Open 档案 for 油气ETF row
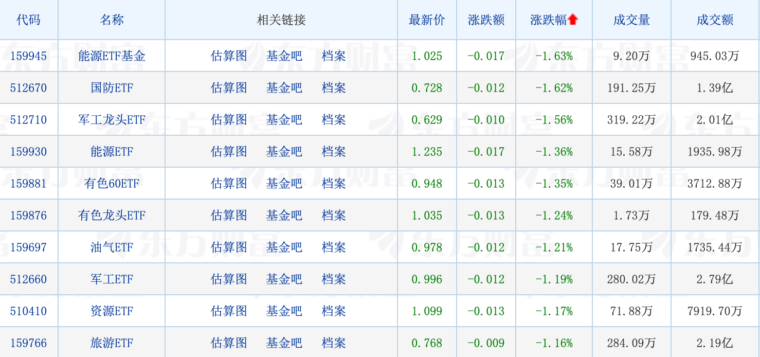The height and width of the screenshot is (357, 760). coord(334,247)
